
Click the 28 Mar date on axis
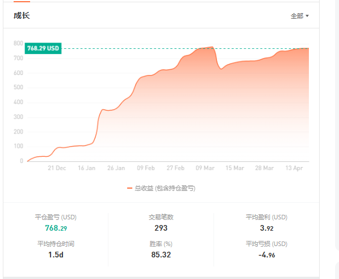click(x=265, y=168)
